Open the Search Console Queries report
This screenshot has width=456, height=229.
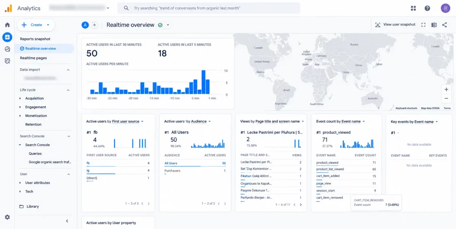35,154
